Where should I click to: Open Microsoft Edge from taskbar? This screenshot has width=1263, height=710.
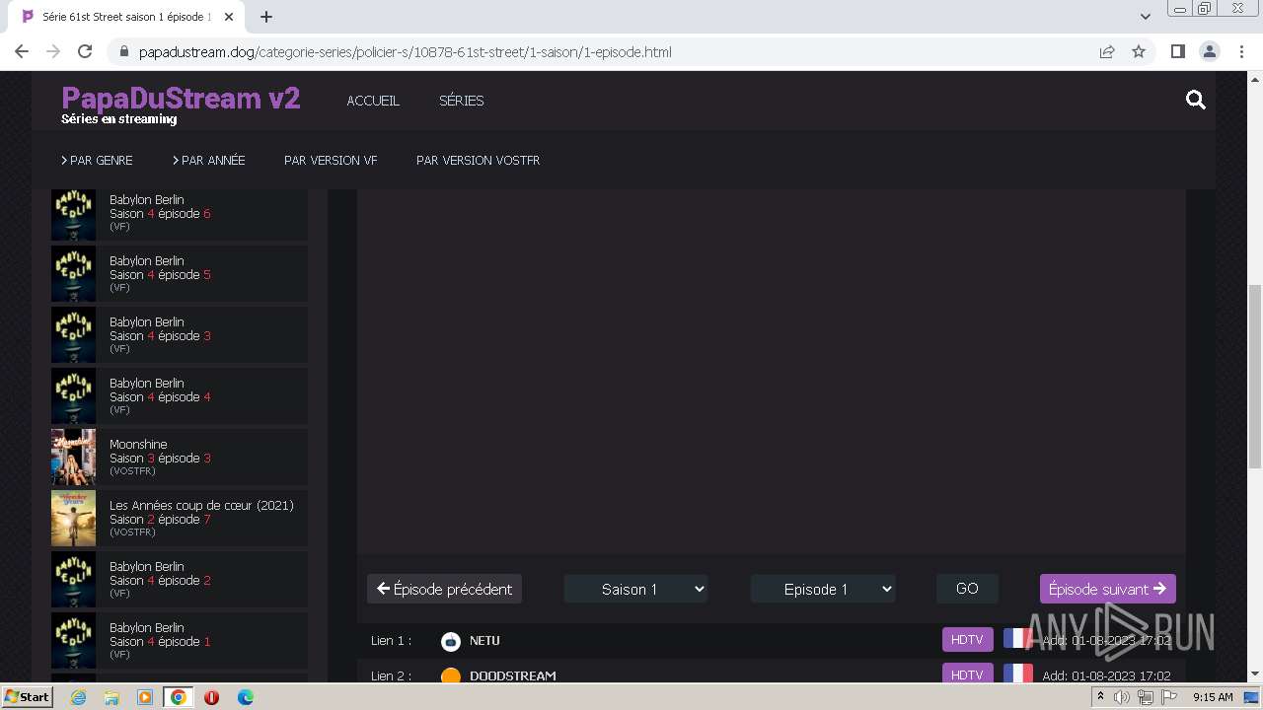245,697
